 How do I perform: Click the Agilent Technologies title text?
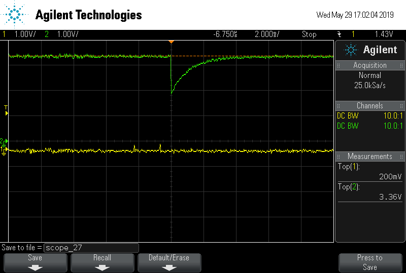tap(88, 15)
